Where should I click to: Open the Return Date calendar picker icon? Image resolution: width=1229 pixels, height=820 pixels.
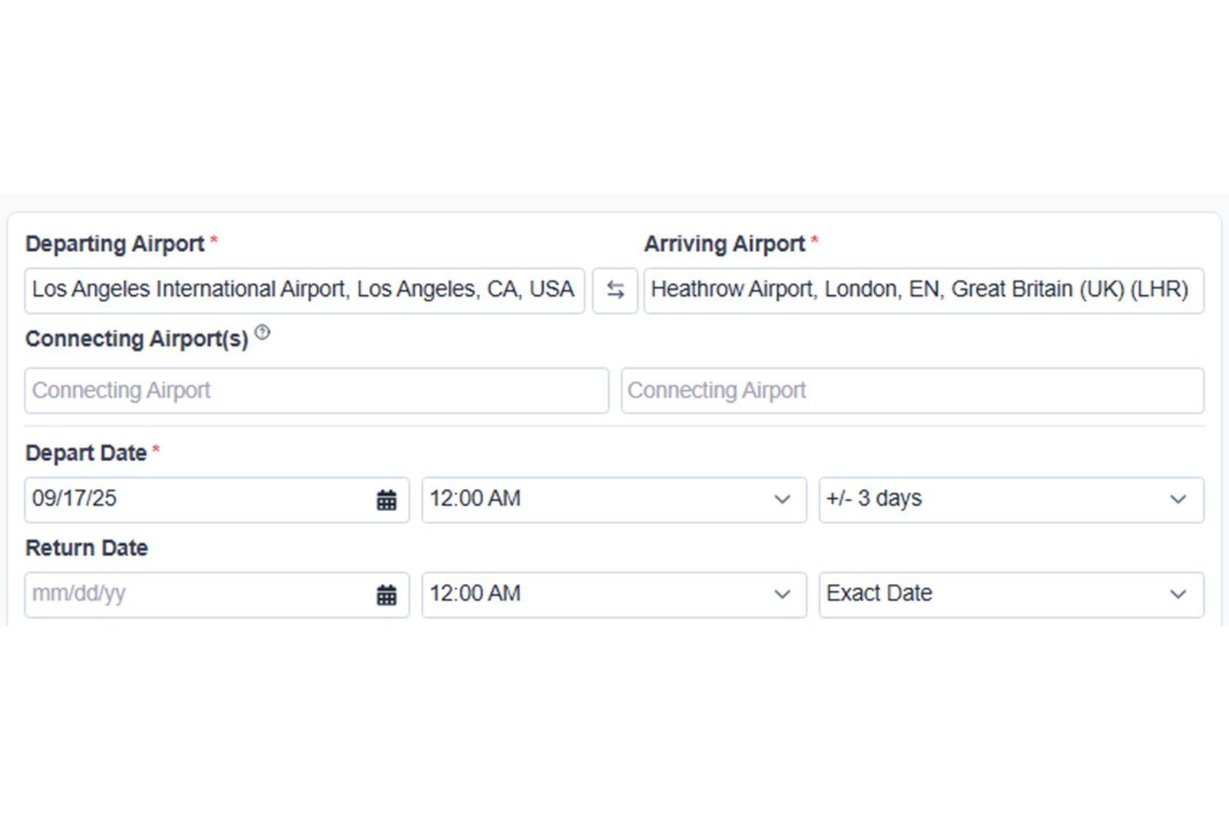click(x=386, y=595)
